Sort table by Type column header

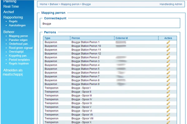point(57,38)
